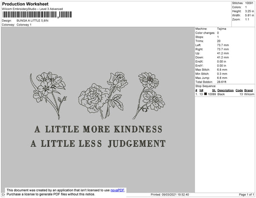Select the barcode in the header
The image size is (256, 198).
coord(37,15)
